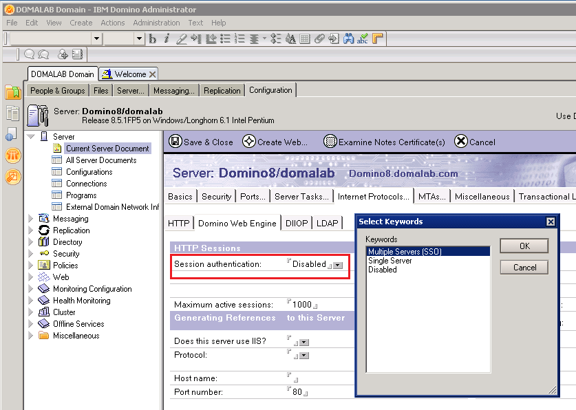Open All Server Documents view
This screenshot has width=576, height=410.
[101, 160]
